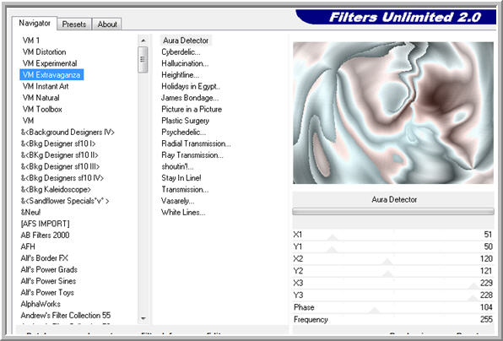Select &<Bkg Kaleidoscope> category
Viewport: 503px width, 341px height.
tap(56, 190)
